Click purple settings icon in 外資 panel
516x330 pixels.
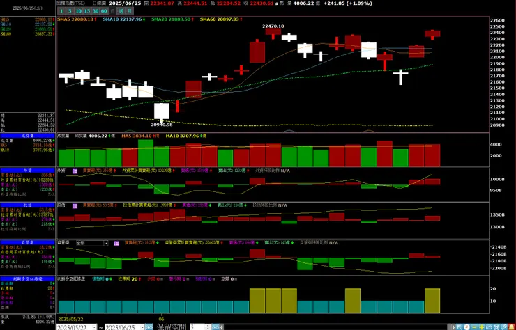[x=75, y=171]
